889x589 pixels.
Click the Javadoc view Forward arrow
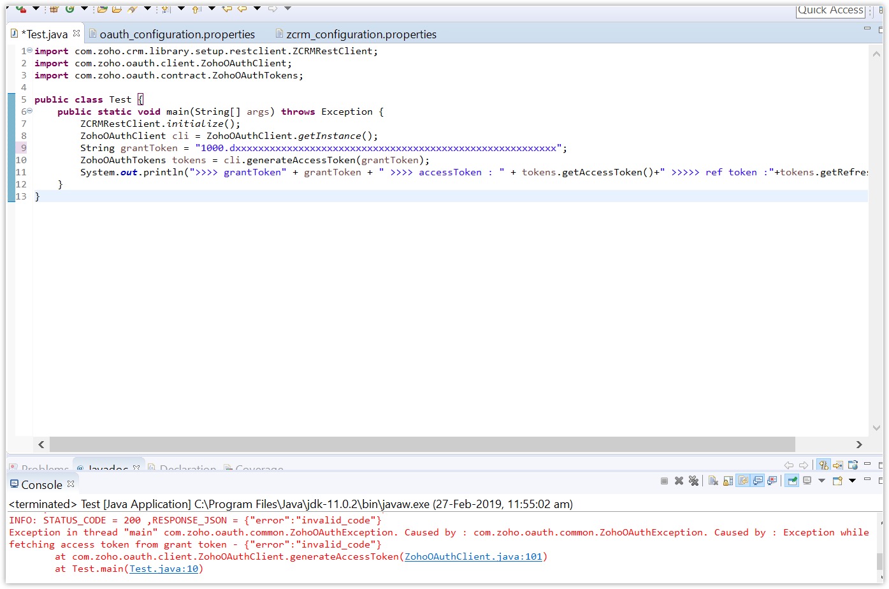coord(804,465)
